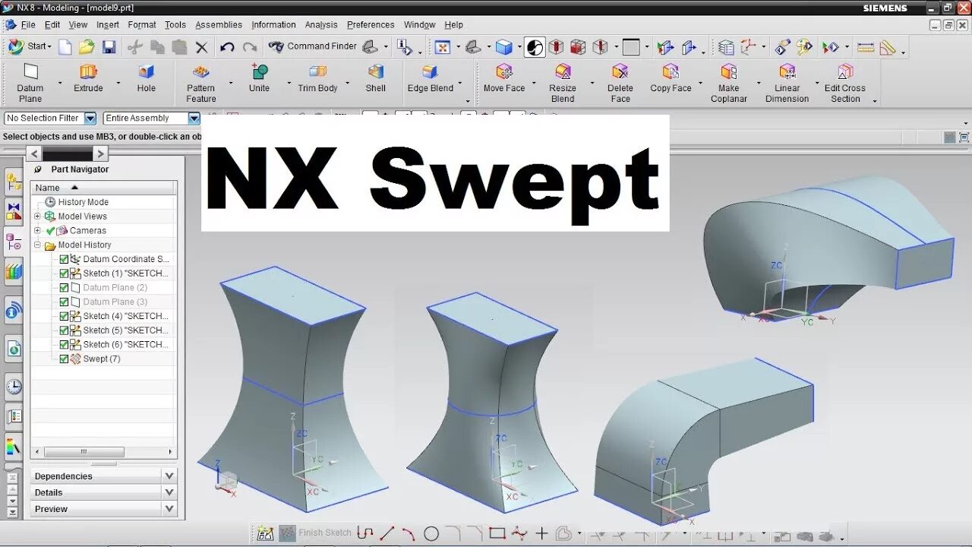Expand the Preview panel
Image resolution: width=972 pixels, height=547 pixels.
pos(169,509)
